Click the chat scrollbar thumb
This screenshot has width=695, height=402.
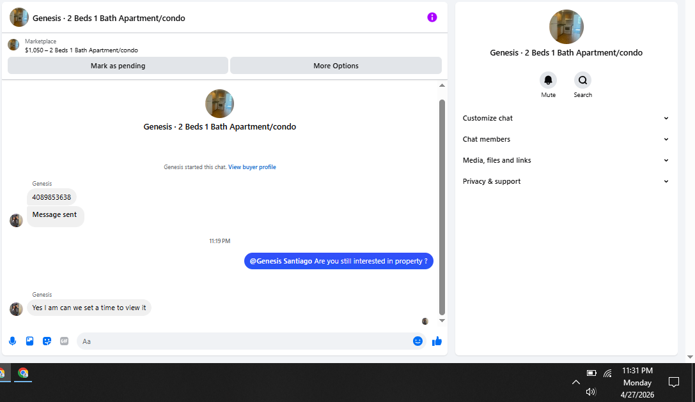442,207
